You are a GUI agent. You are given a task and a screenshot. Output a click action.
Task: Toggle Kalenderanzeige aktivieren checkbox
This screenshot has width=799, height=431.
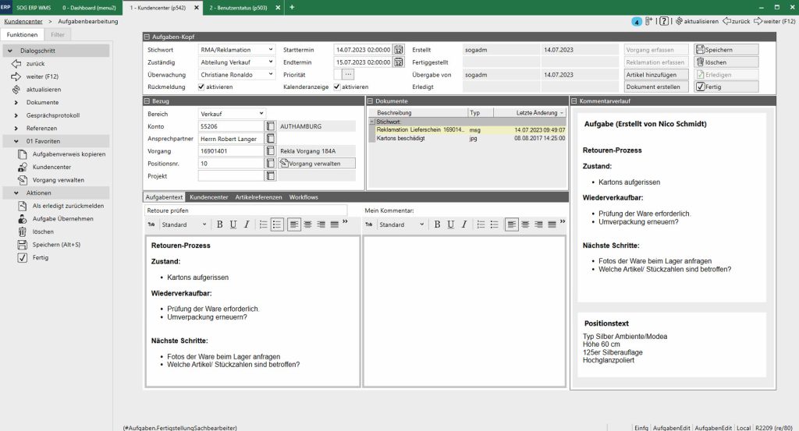337,87
